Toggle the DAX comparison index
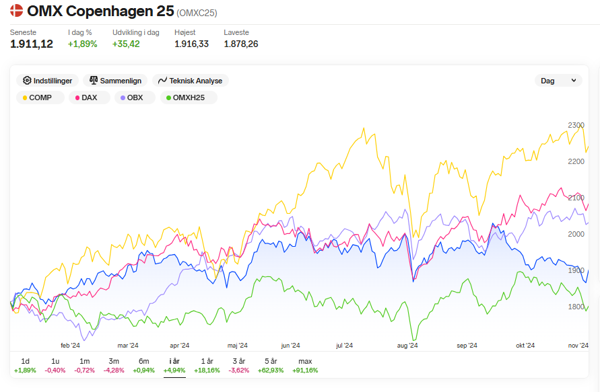The image size is (600, 392). coord(90,97)
